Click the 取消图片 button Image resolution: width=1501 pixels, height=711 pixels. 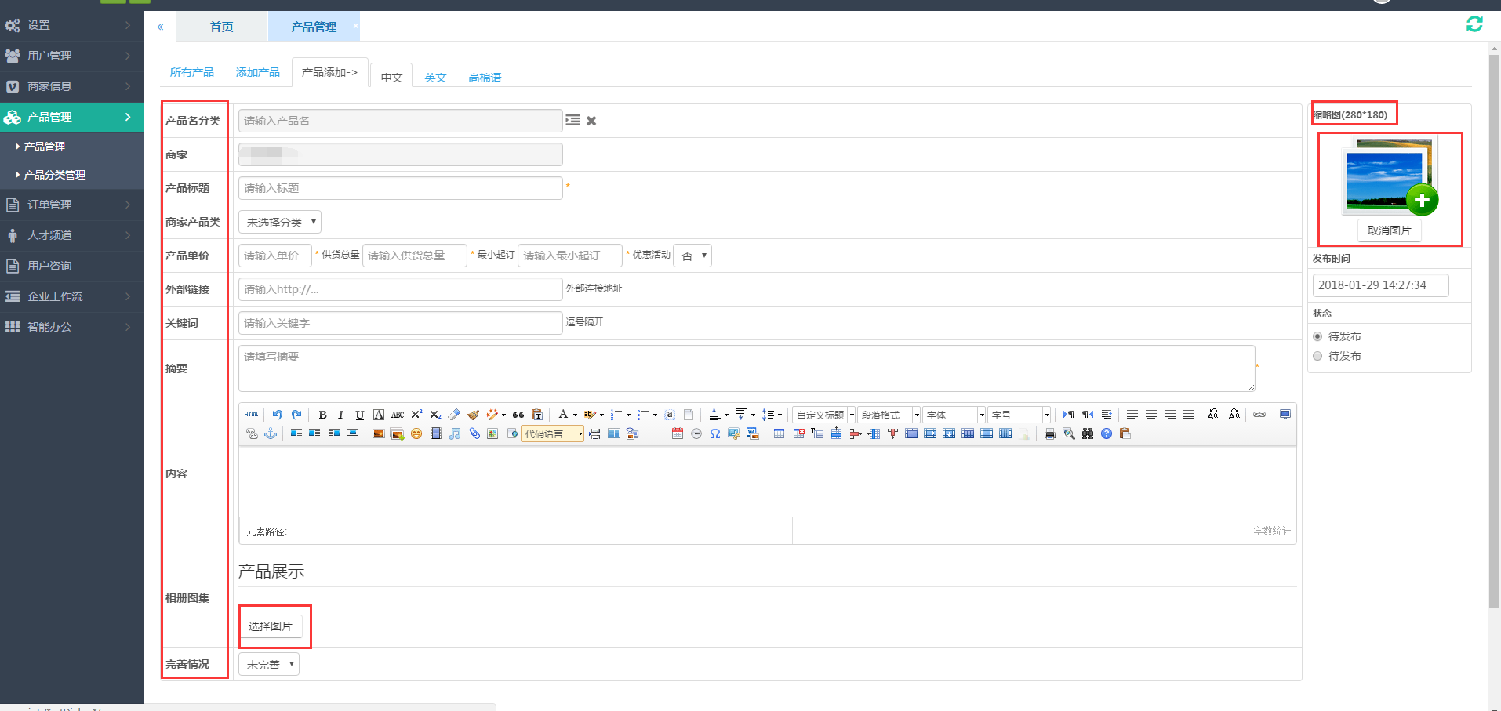(1389, 230)
